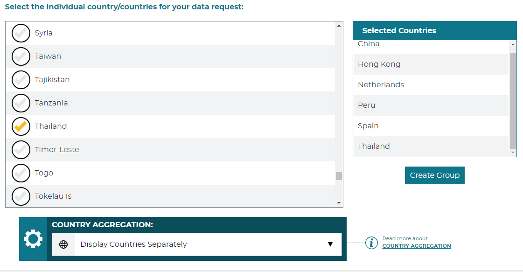
Task: Enable the Tanzania checkmark
Action: 21,103
